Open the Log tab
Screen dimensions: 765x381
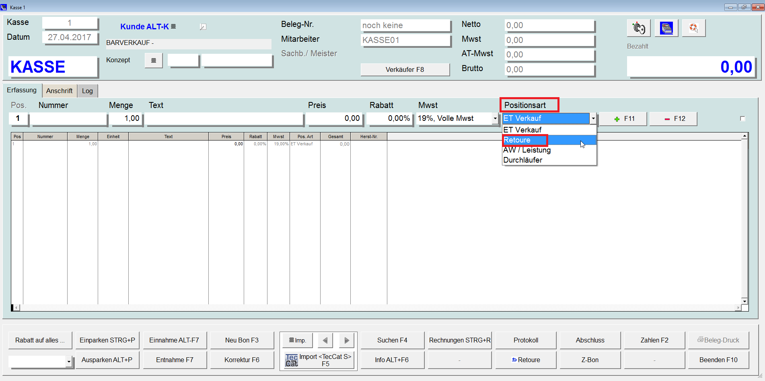[x=87, y=91]
